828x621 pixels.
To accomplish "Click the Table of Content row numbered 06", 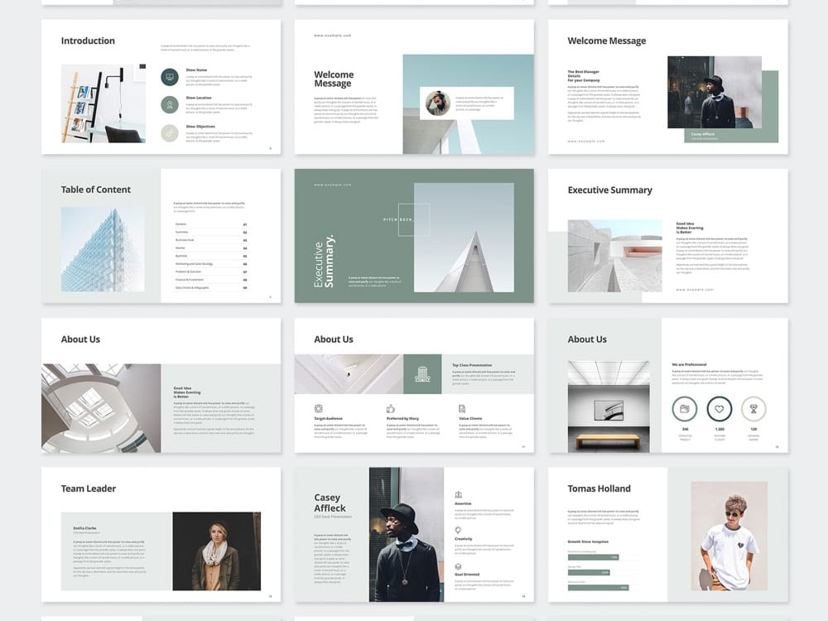I will (x=210, y=263).
